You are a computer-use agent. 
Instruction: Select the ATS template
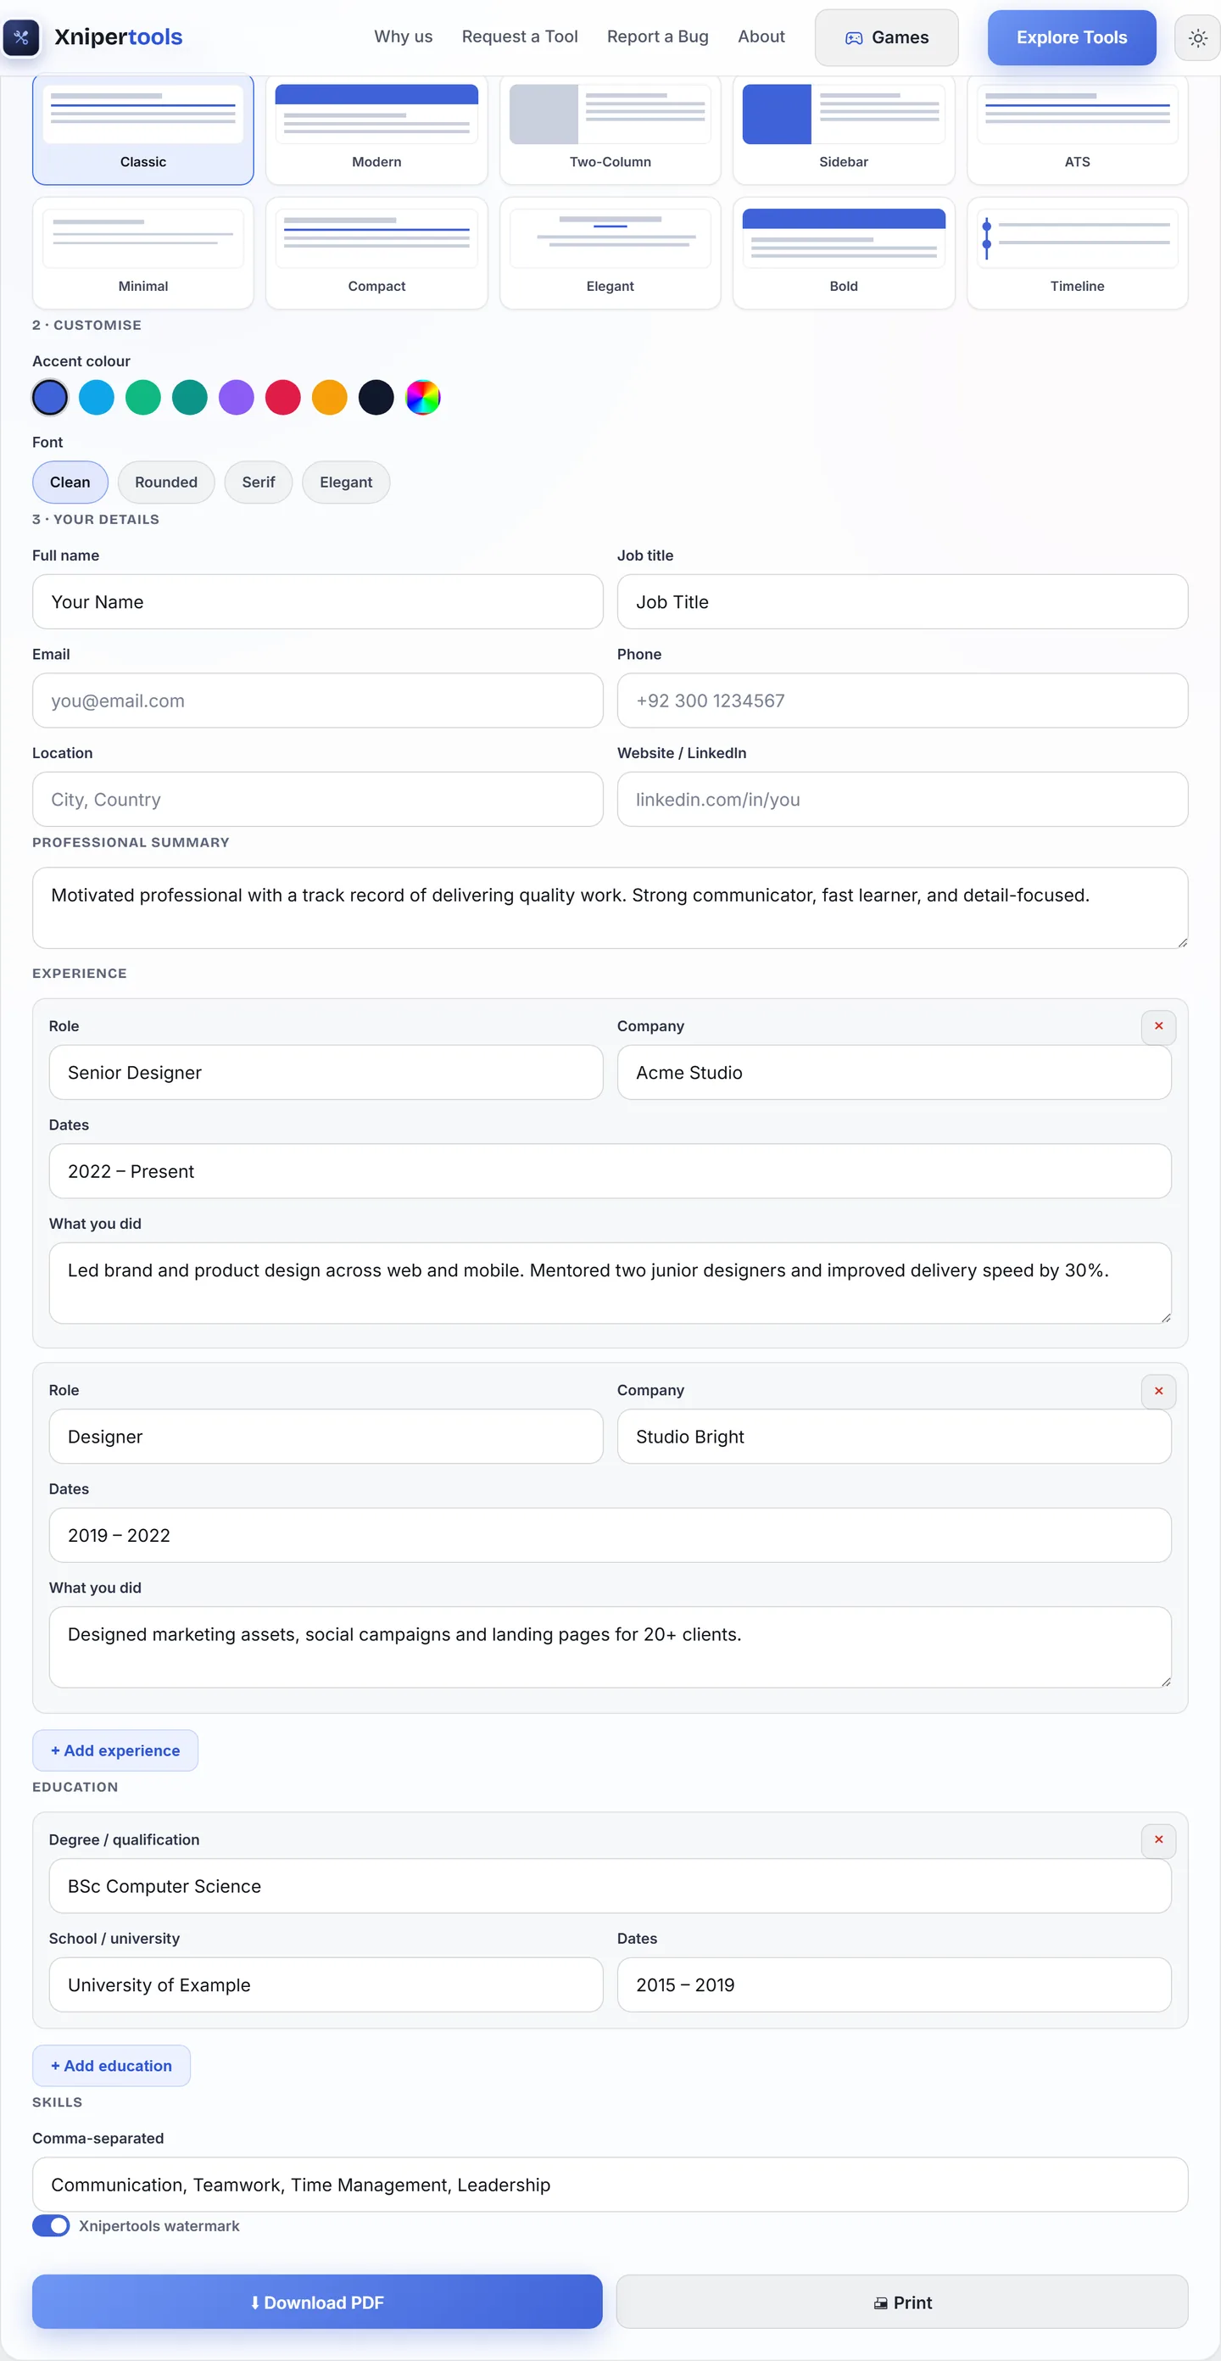click(1077, 129)
